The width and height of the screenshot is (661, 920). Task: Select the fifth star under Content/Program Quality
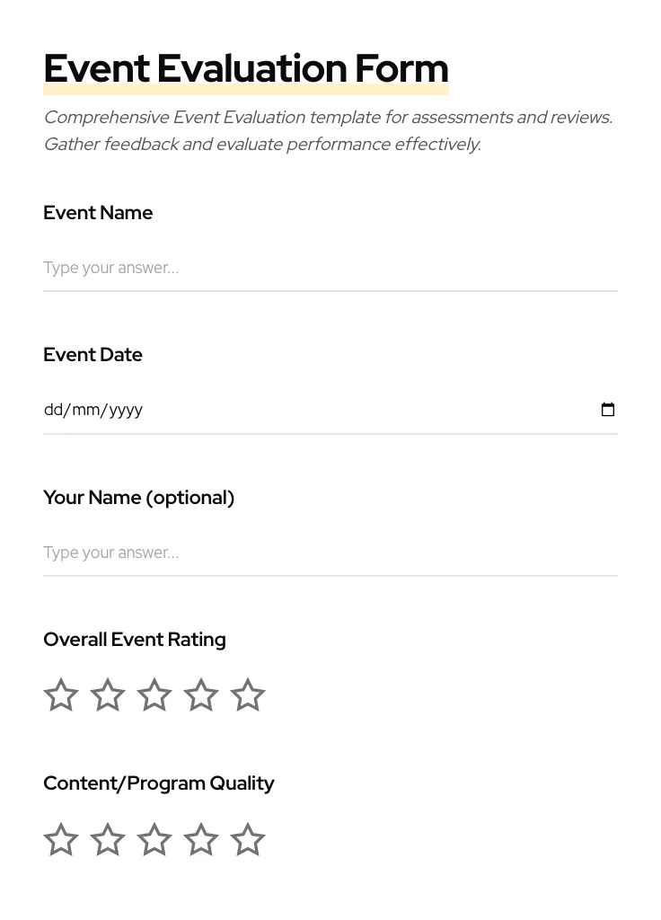click(x=247, y=839)
